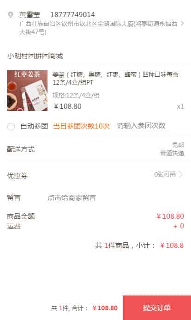Select the recipient name 黄雪莹
Screen dimensions: 191x320
pyautogui.click(x=30, y=14)
